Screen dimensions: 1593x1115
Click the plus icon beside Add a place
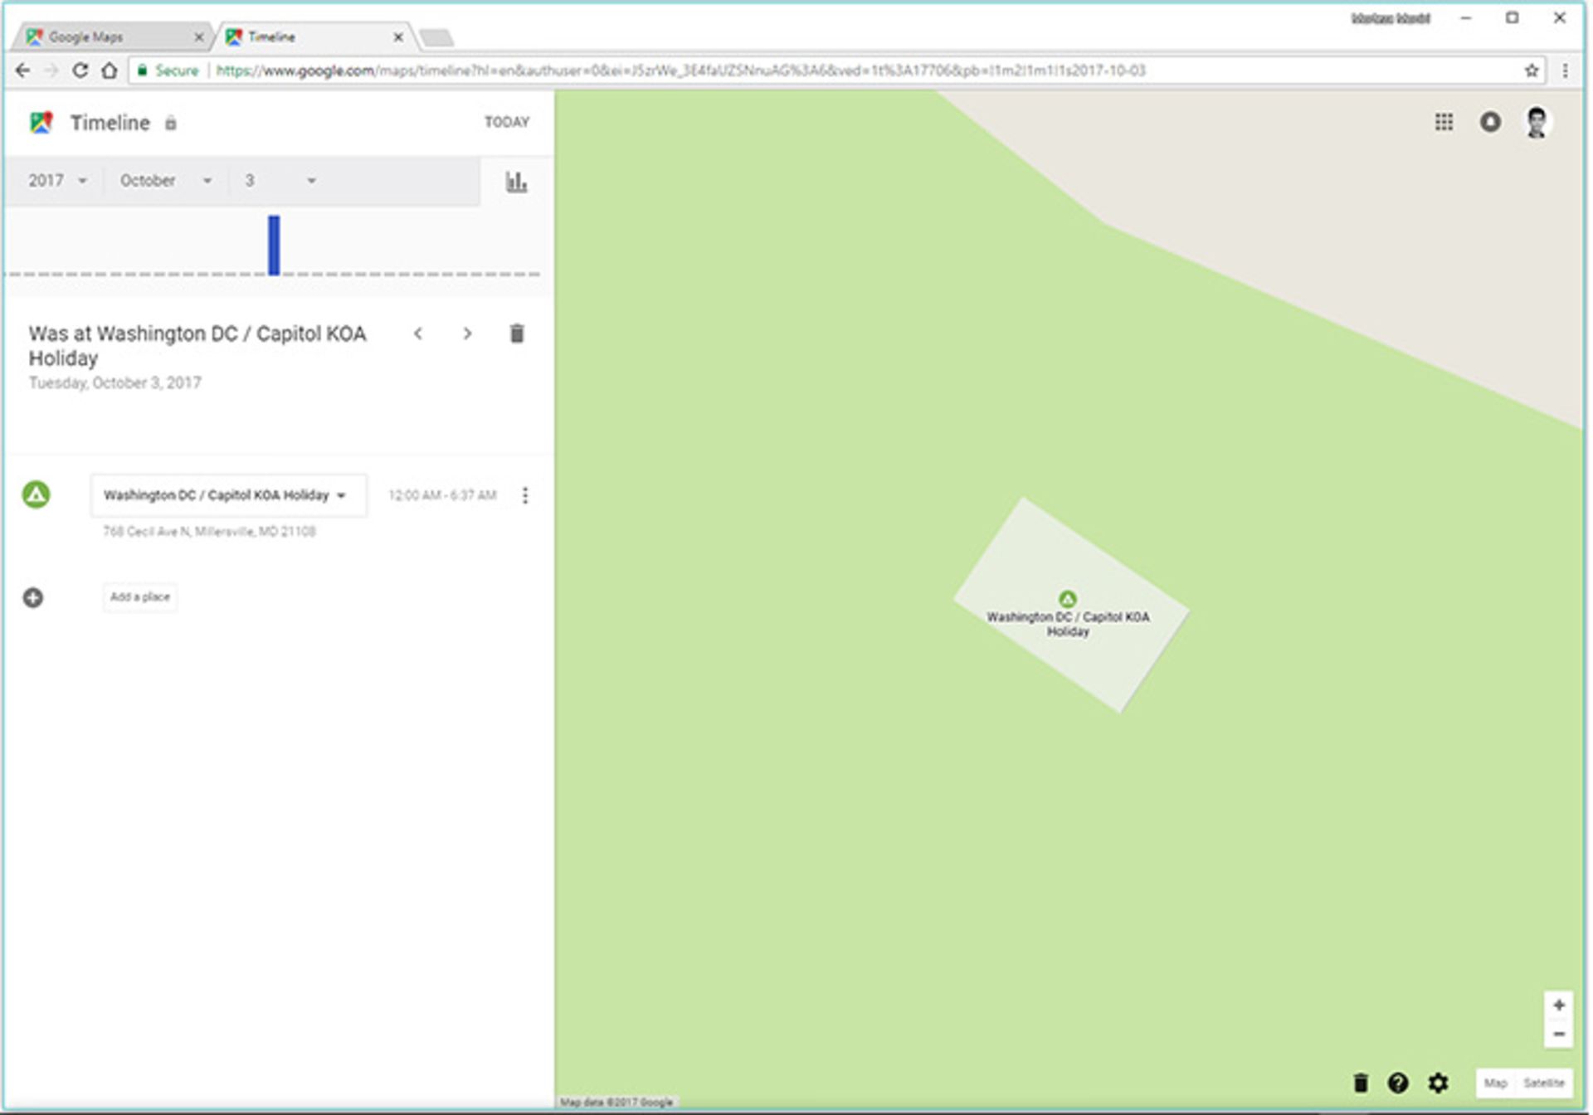33,597
